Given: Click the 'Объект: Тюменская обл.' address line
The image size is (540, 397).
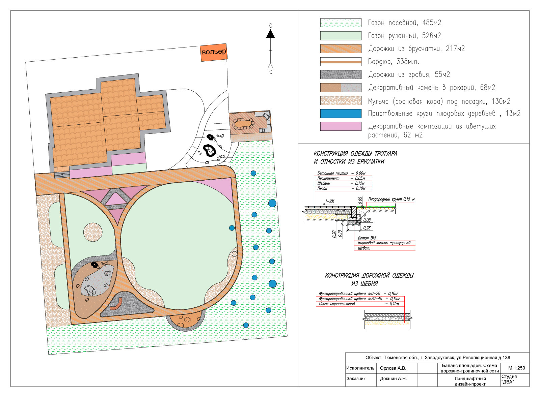Looking at the screenshot, I should (437, 358).
